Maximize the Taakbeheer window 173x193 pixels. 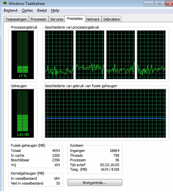[x=159, y=4]
